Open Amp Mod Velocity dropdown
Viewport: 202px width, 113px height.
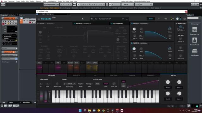pyautogui.click(x=181, y=42)
